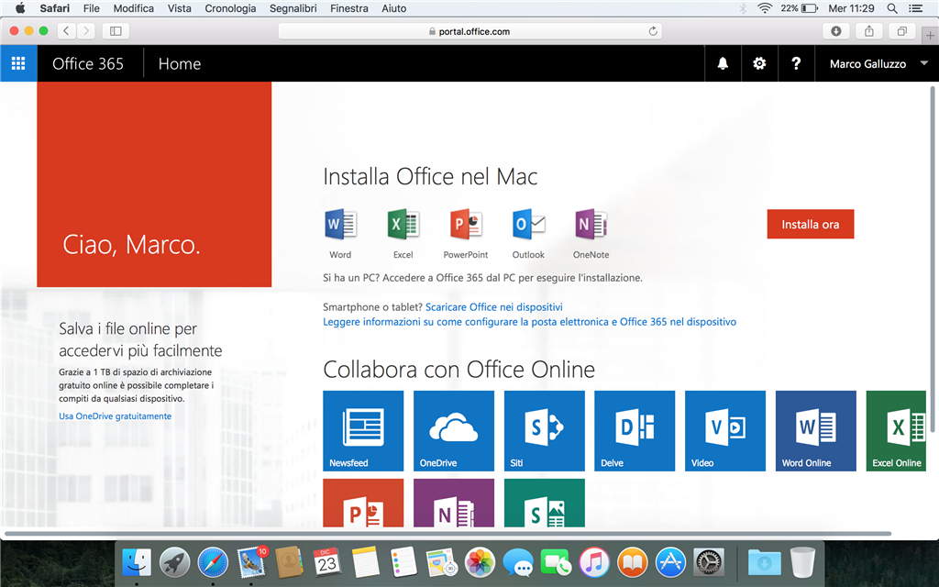939x587 pixels.
Task: Click the Word install icon
Action: 340,225
